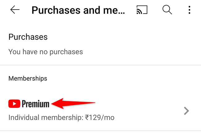Select the Individual membership subtitle text
The image size is (201, 137).
pyautogui.click(x=61, y=118)
